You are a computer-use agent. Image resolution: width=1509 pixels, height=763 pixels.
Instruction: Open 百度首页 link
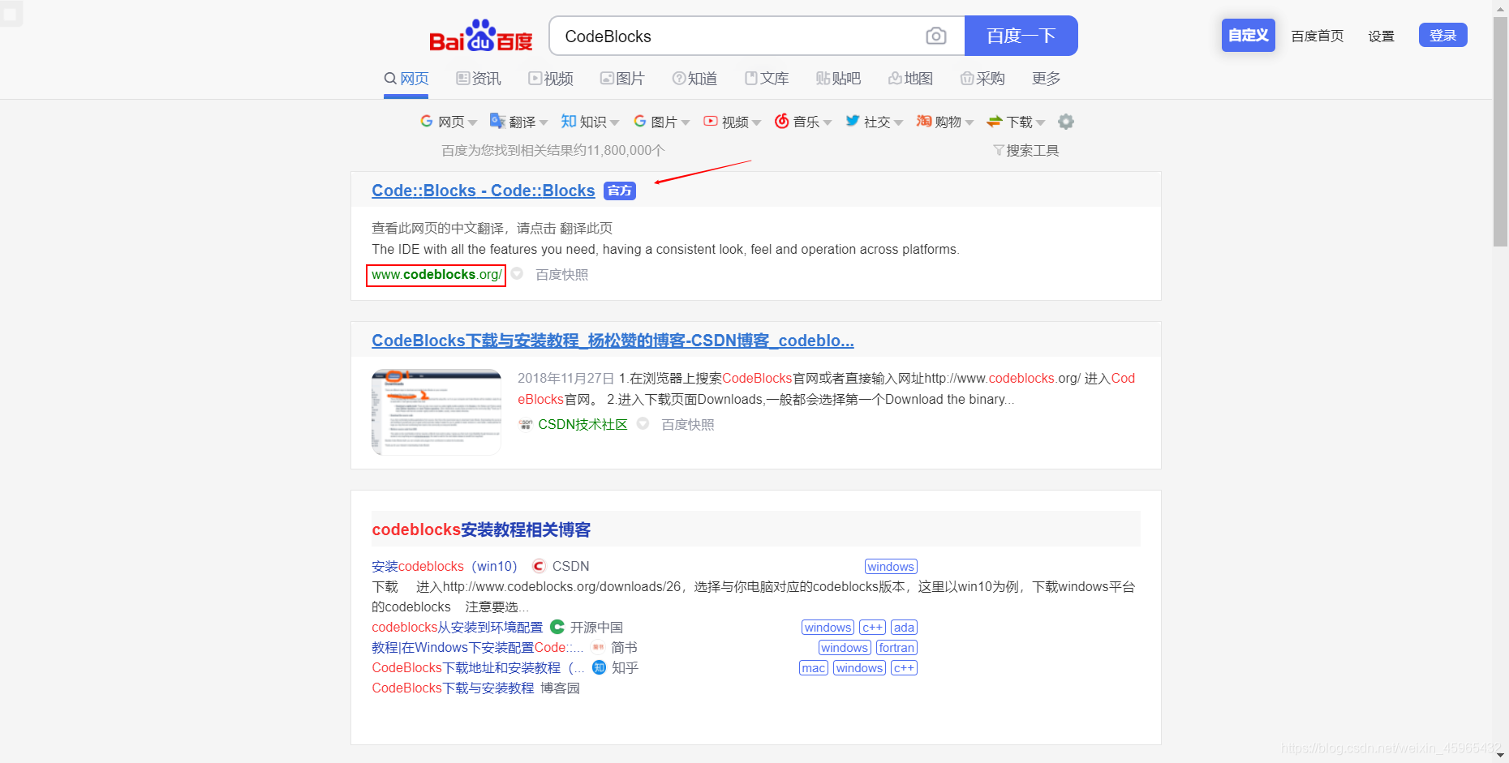click(1317, 36)
